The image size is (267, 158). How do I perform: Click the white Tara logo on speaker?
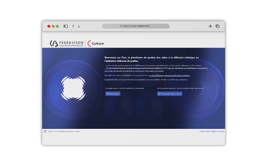click(73, 88)
